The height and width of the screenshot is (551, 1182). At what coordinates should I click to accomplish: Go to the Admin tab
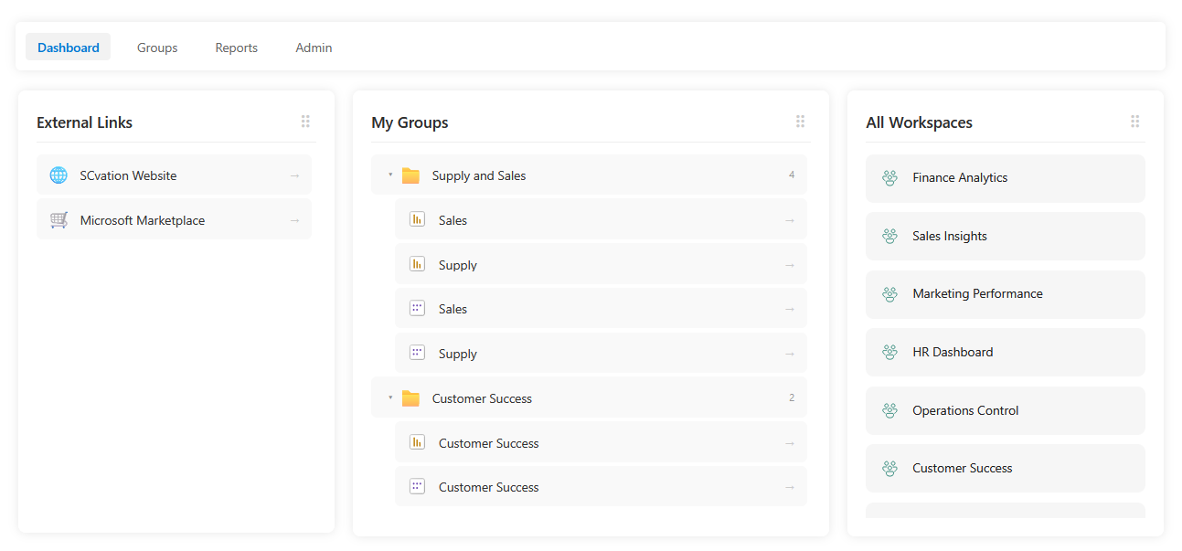click(x=314, y=48)
